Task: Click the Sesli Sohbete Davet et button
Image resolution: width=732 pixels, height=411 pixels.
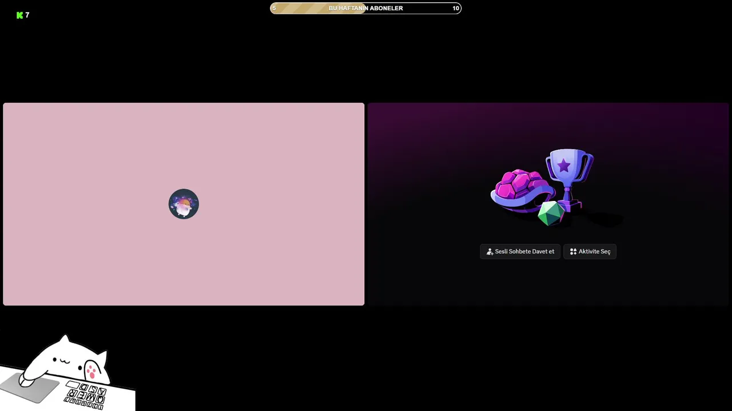Action: click(x=520, y=252)
